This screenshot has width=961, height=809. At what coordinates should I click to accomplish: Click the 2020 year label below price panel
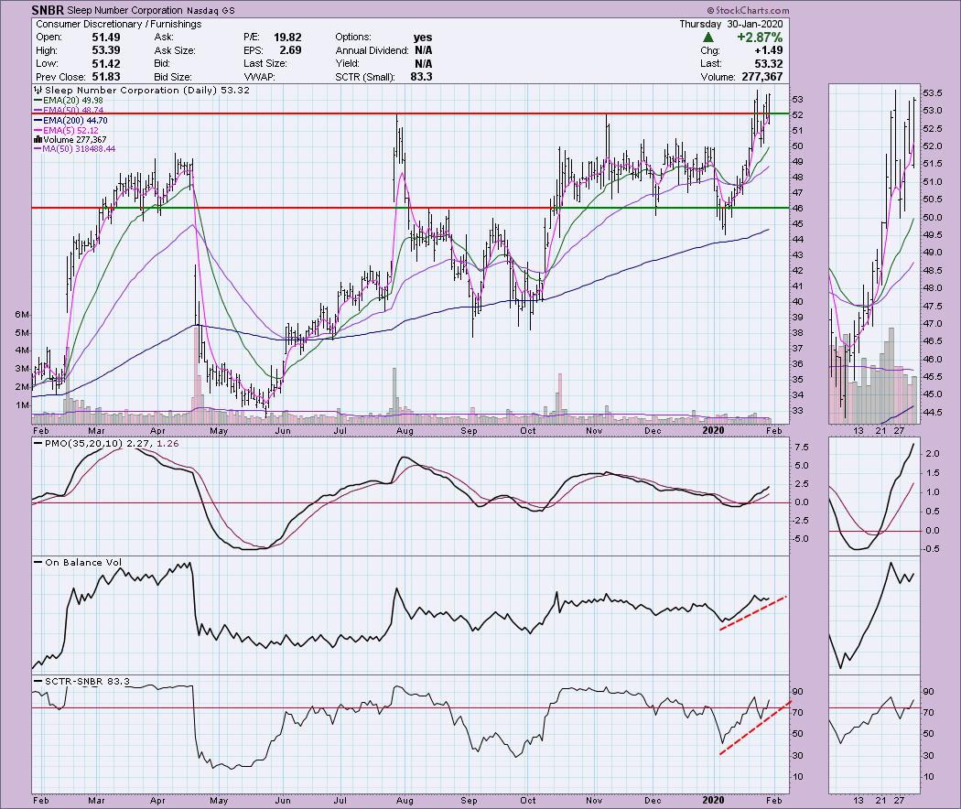pos(713,430)
